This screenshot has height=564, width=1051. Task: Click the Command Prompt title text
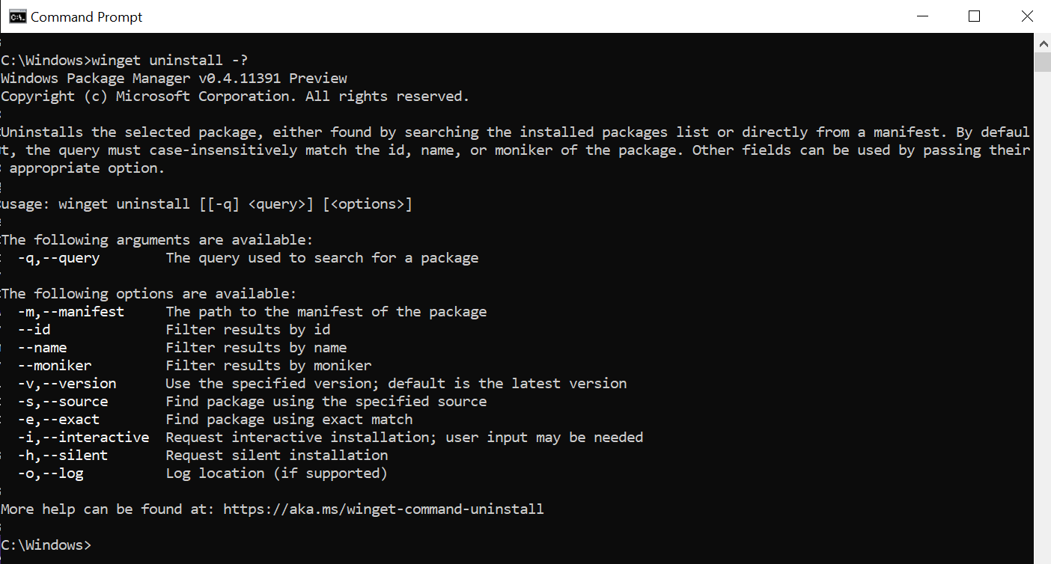(87, 17)
